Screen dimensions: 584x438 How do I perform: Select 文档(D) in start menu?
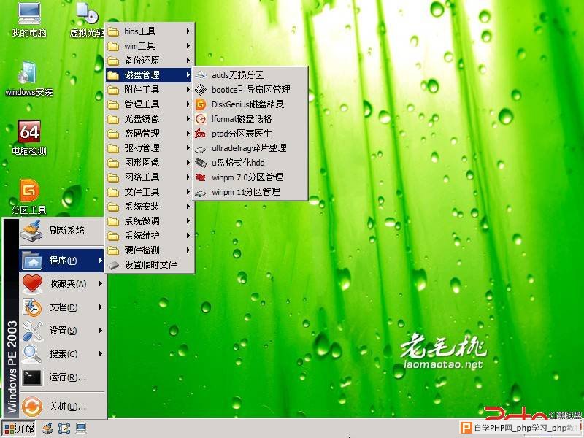[x=62, y=307]
